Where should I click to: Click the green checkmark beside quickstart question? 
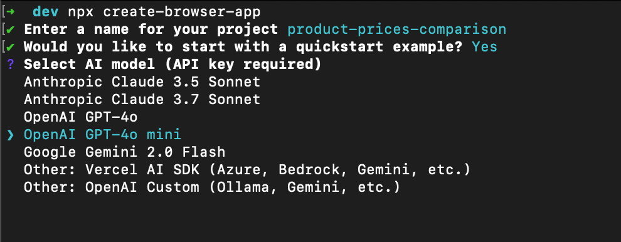click(x=11, y=47)
